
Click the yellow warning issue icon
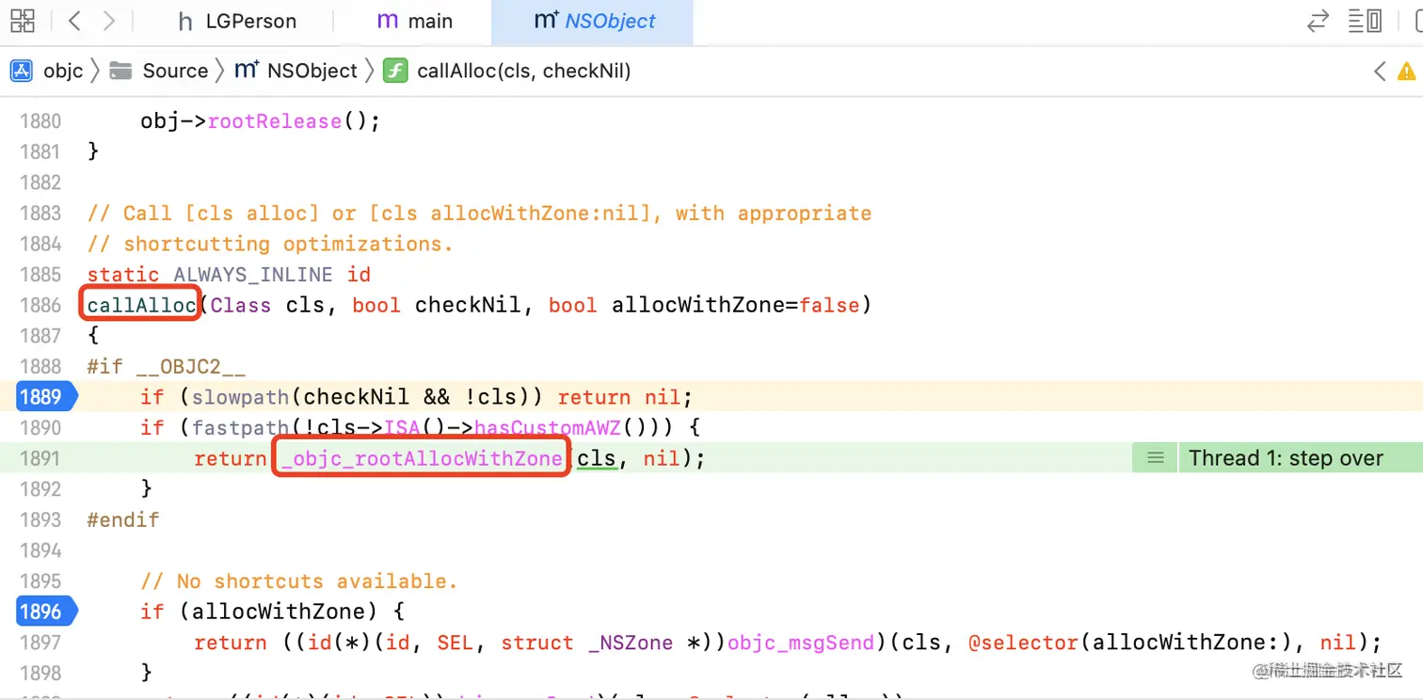pyautogui.click(x=1406, y=71)
